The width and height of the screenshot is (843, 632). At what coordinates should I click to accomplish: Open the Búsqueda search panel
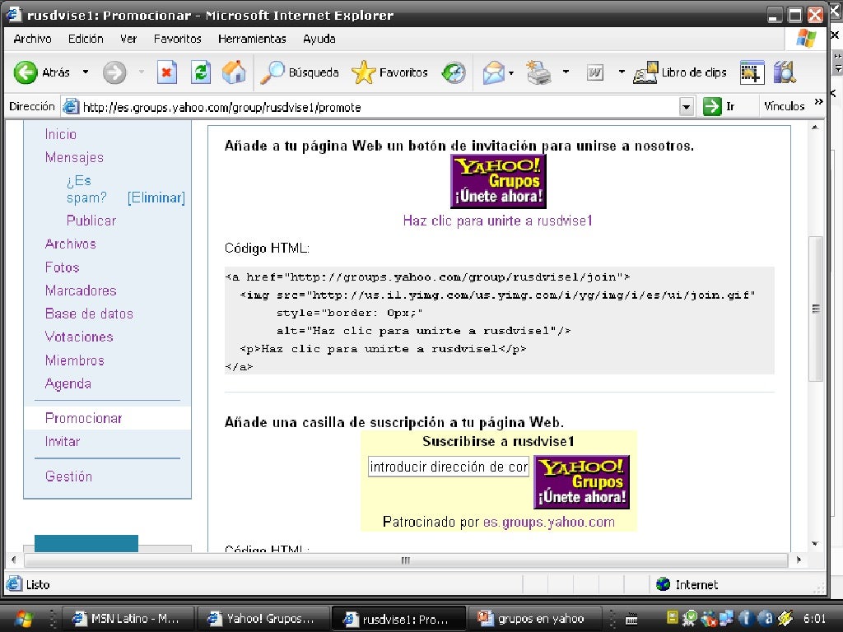pos(299,72)
